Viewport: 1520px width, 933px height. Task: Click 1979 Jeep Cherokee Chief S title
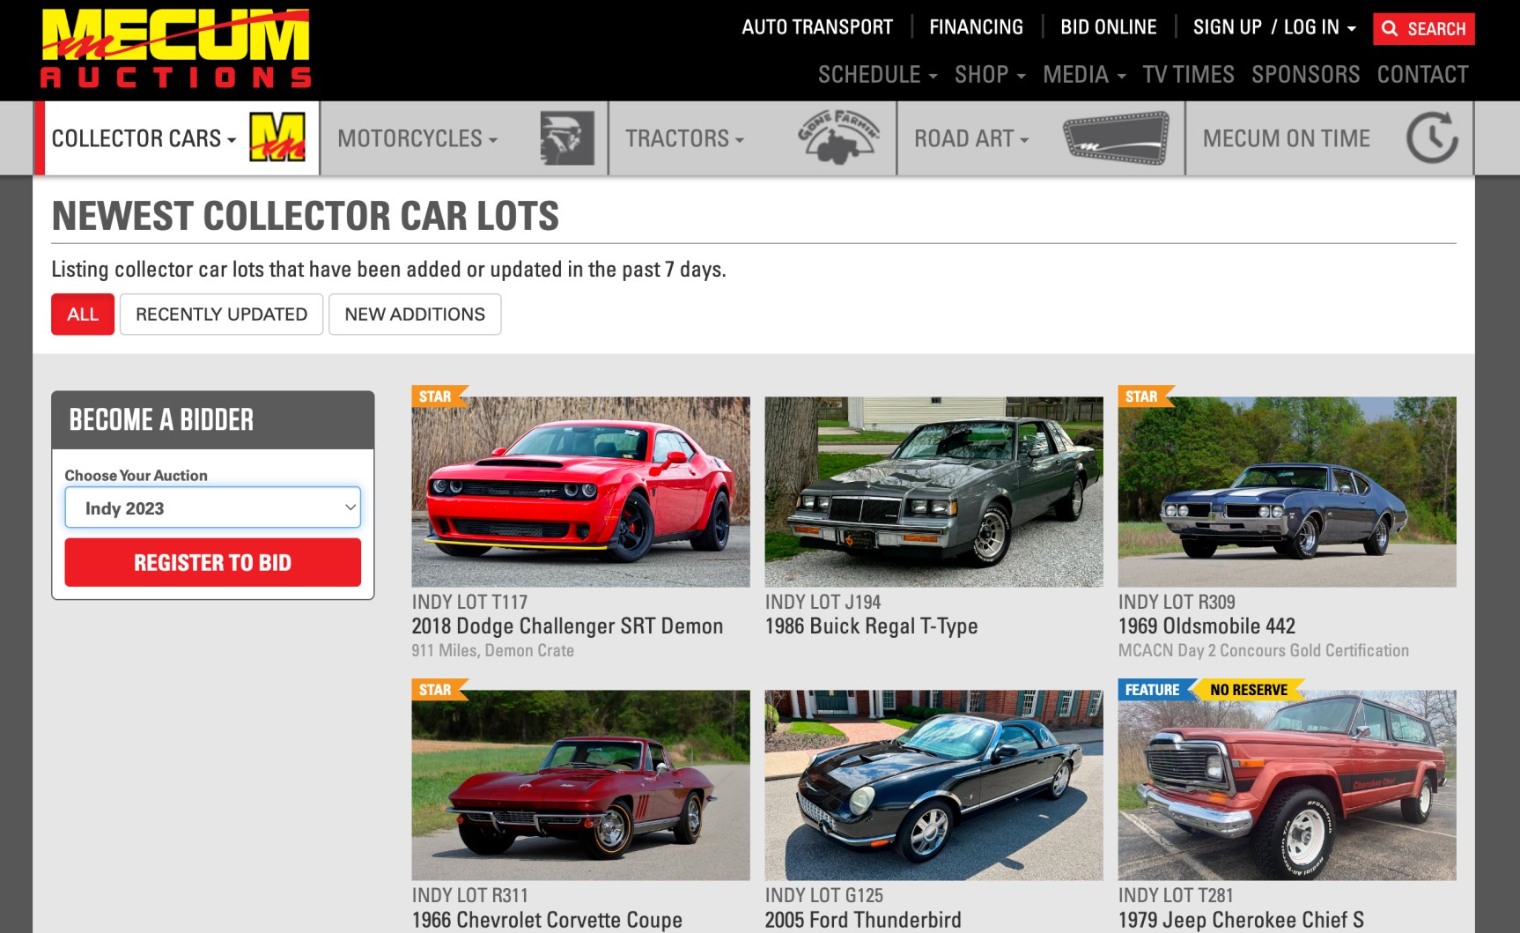point(1241,920)
